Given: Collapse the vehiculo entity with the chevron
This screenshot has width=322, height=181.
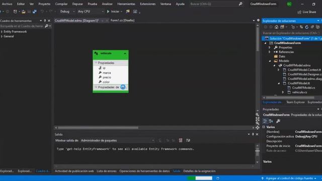Looking at the screenshot, I should click(125, 54).
